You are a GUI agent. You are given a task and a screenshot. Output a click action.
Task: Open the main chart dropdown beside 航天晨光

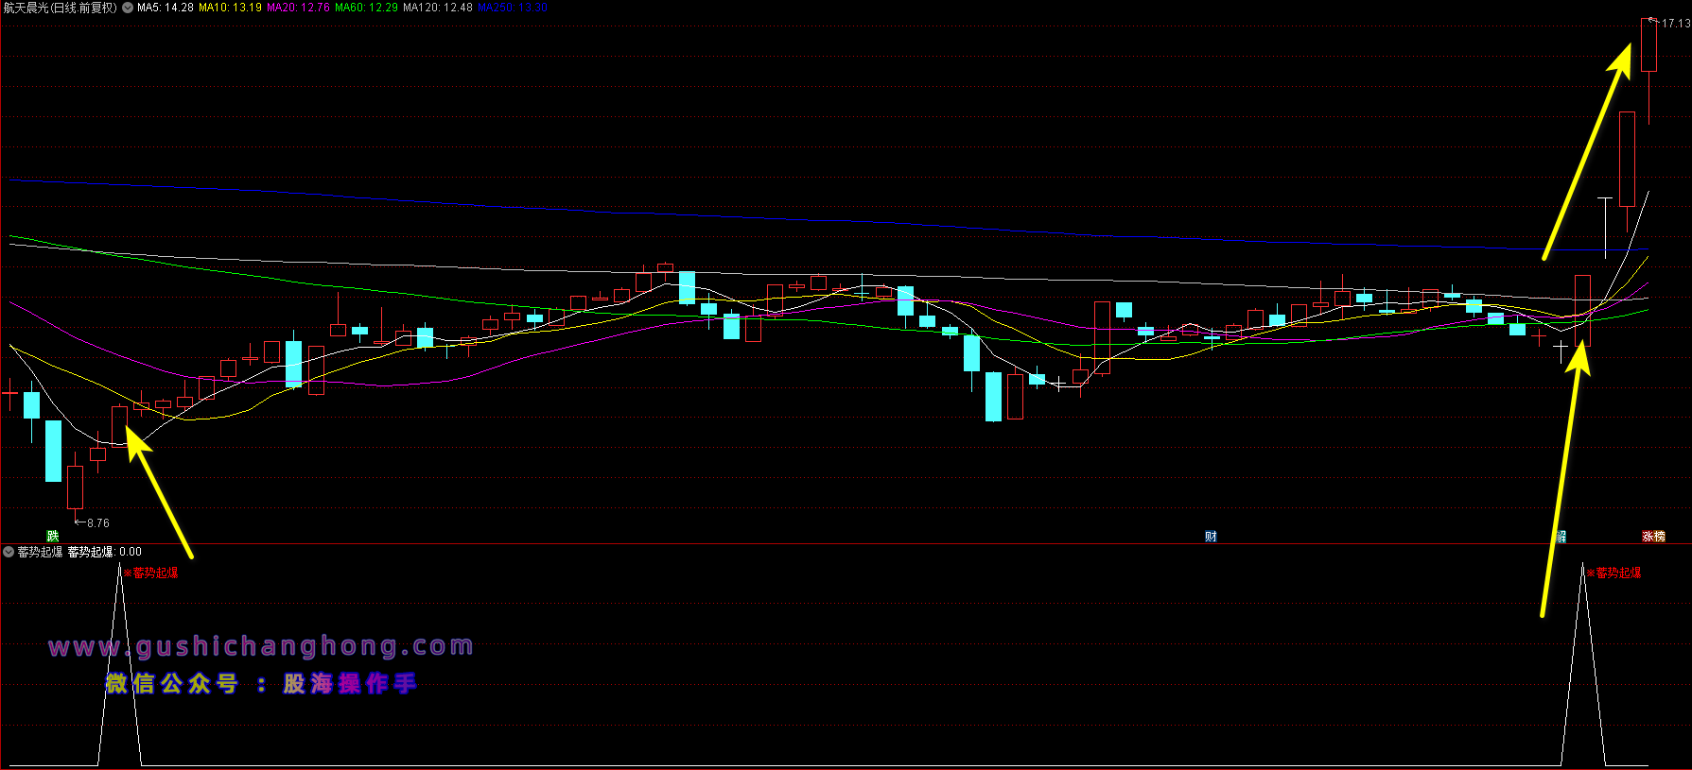[128, 8]
